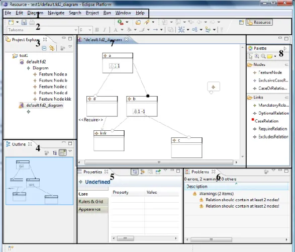Select the palette Zoom In tool
Viewport: 295px width, 252px height.
tap(257, 56)
